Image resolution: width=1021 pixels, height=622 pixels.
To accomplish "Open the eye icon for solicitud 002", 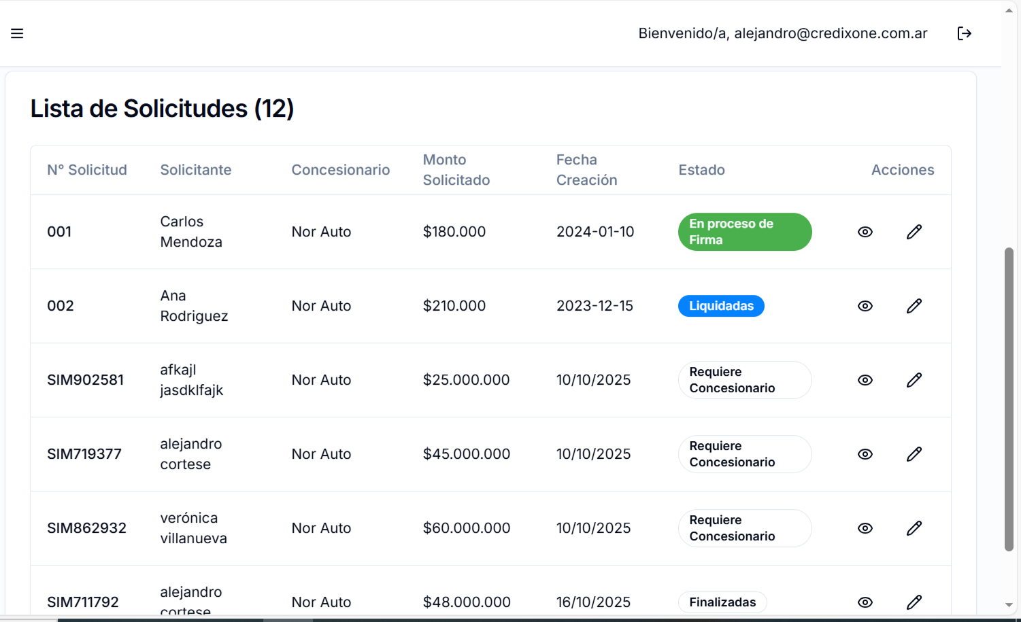I will coord(865,306).
